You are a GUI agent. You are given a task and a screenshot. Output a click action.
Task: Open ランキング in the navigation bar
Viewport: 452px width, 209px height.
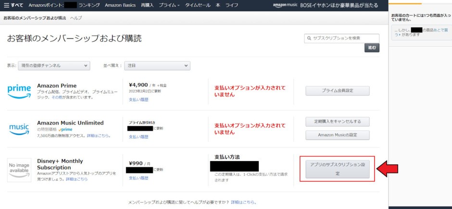pyautogui.click(x=89, y=5)
